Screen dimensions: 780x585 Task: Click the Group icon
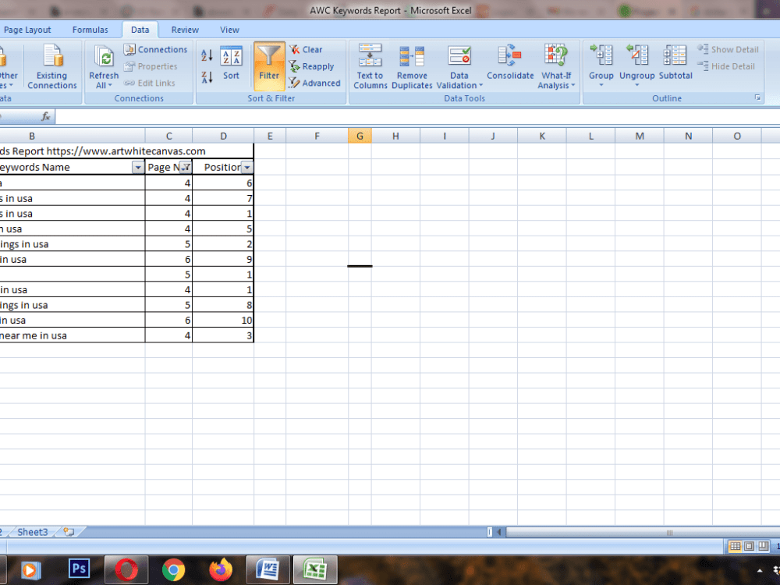tap(601, 55)
